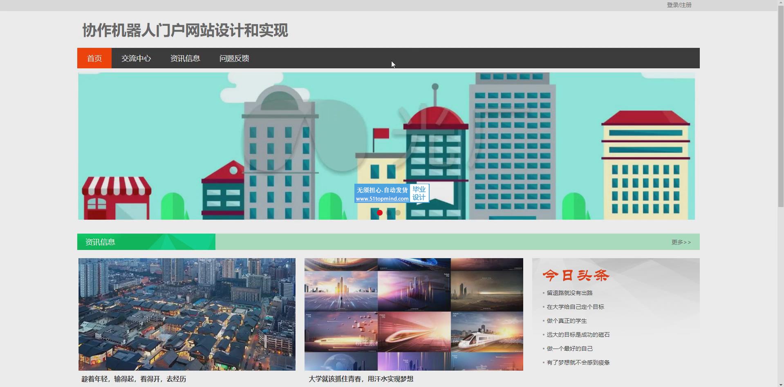Viewport: 784px width, 387px height.
Task: Open headline 做一个最好的自己
Action: pos(569,349)
